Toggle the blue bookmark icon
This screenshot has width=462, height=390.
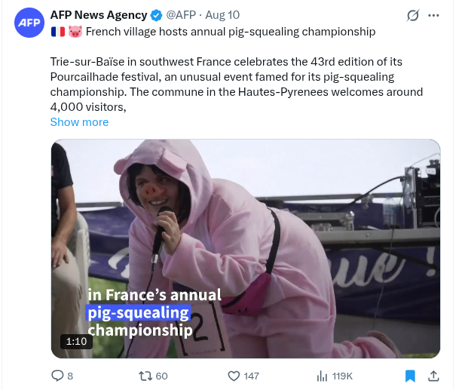click(410, 376)
